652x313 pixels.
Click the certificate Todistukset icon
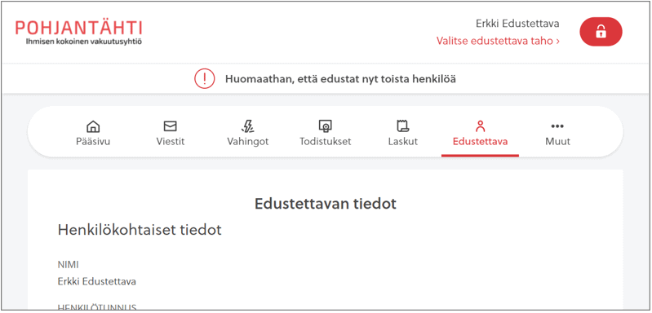[x=325, y=126]
